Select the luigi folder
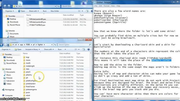This screenshot has height=101, width=180. point(28,57)
